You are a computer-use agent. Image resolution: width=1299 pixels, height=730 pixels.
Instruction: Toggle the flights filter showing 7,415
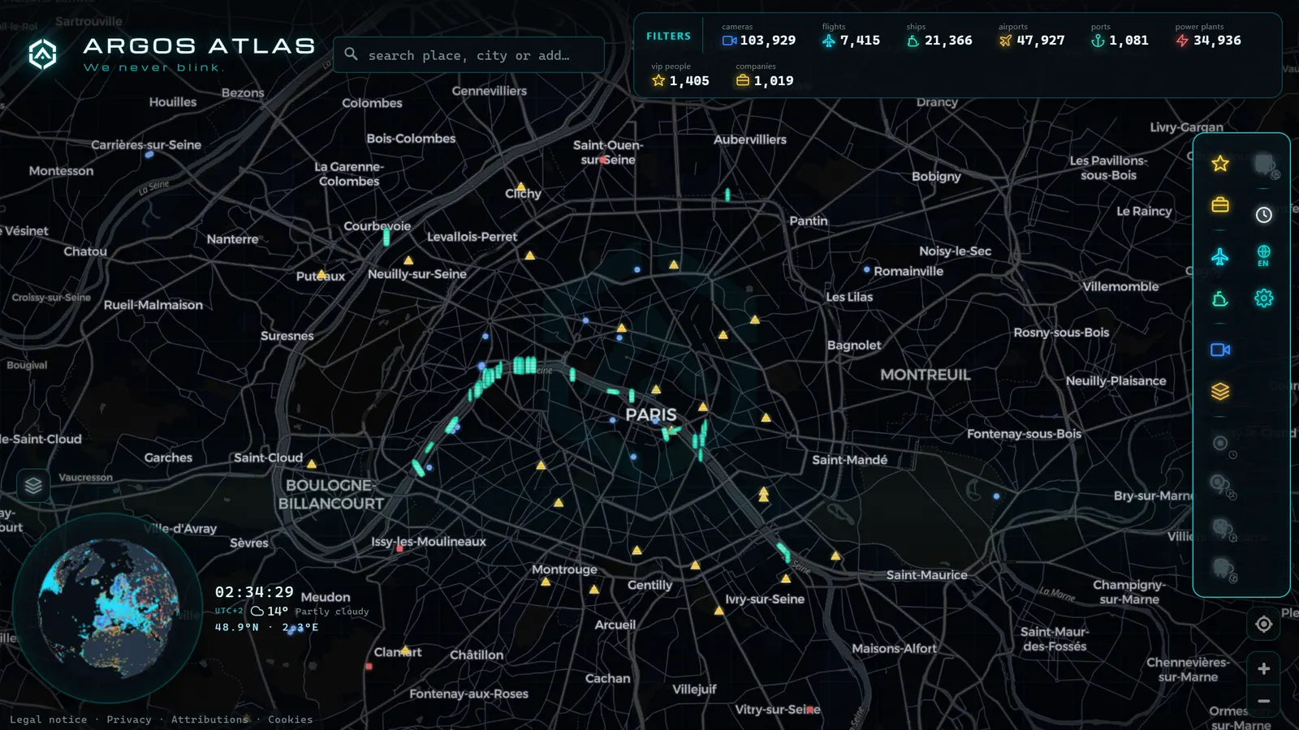click(x=850, y=35)
